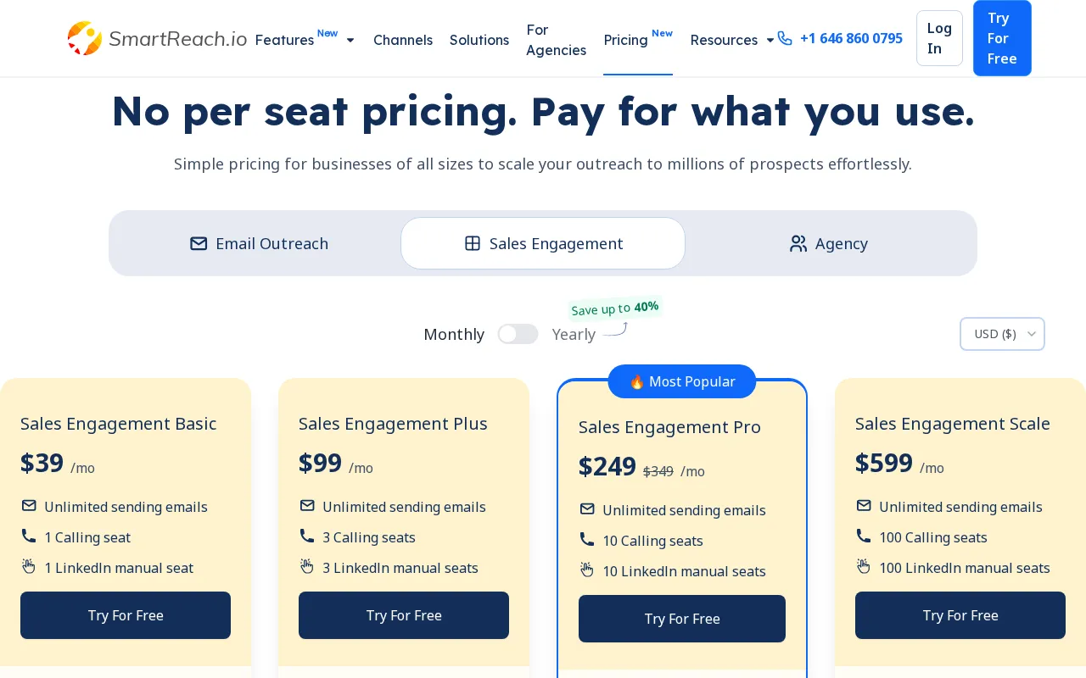1086x678 pixels.
Task: Click 10 LinkedIn manual seats text
Action: (x=684, y=571)
